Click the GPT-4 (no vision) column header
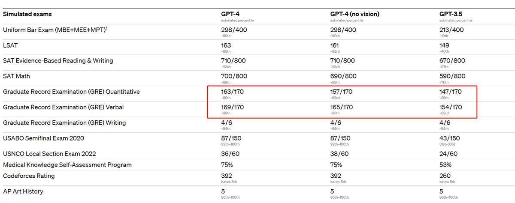515x203 pixels. 355,14
